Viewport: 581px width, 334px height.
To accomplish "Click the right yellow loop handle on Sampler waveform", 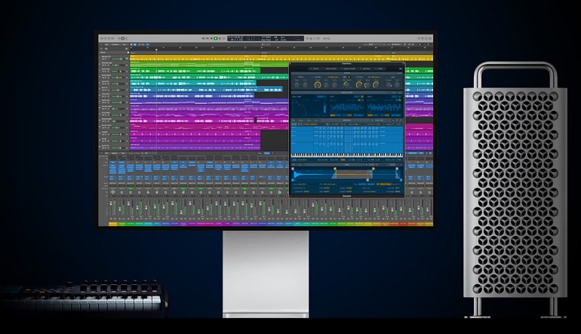I will click(373, 169).
